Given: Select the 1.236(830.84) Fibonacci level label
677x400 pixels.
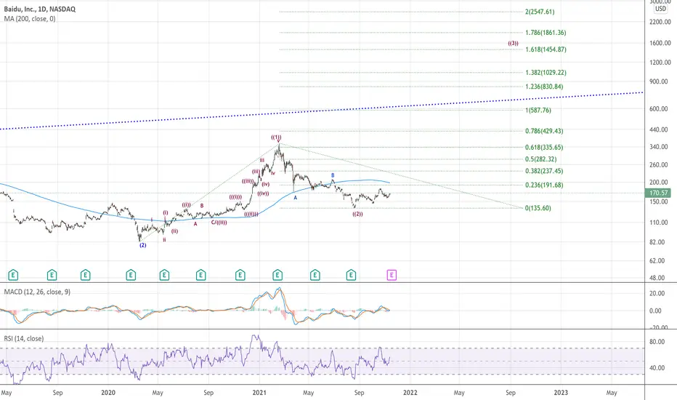Looking at the screenshot, I should [x=544, y=87].
